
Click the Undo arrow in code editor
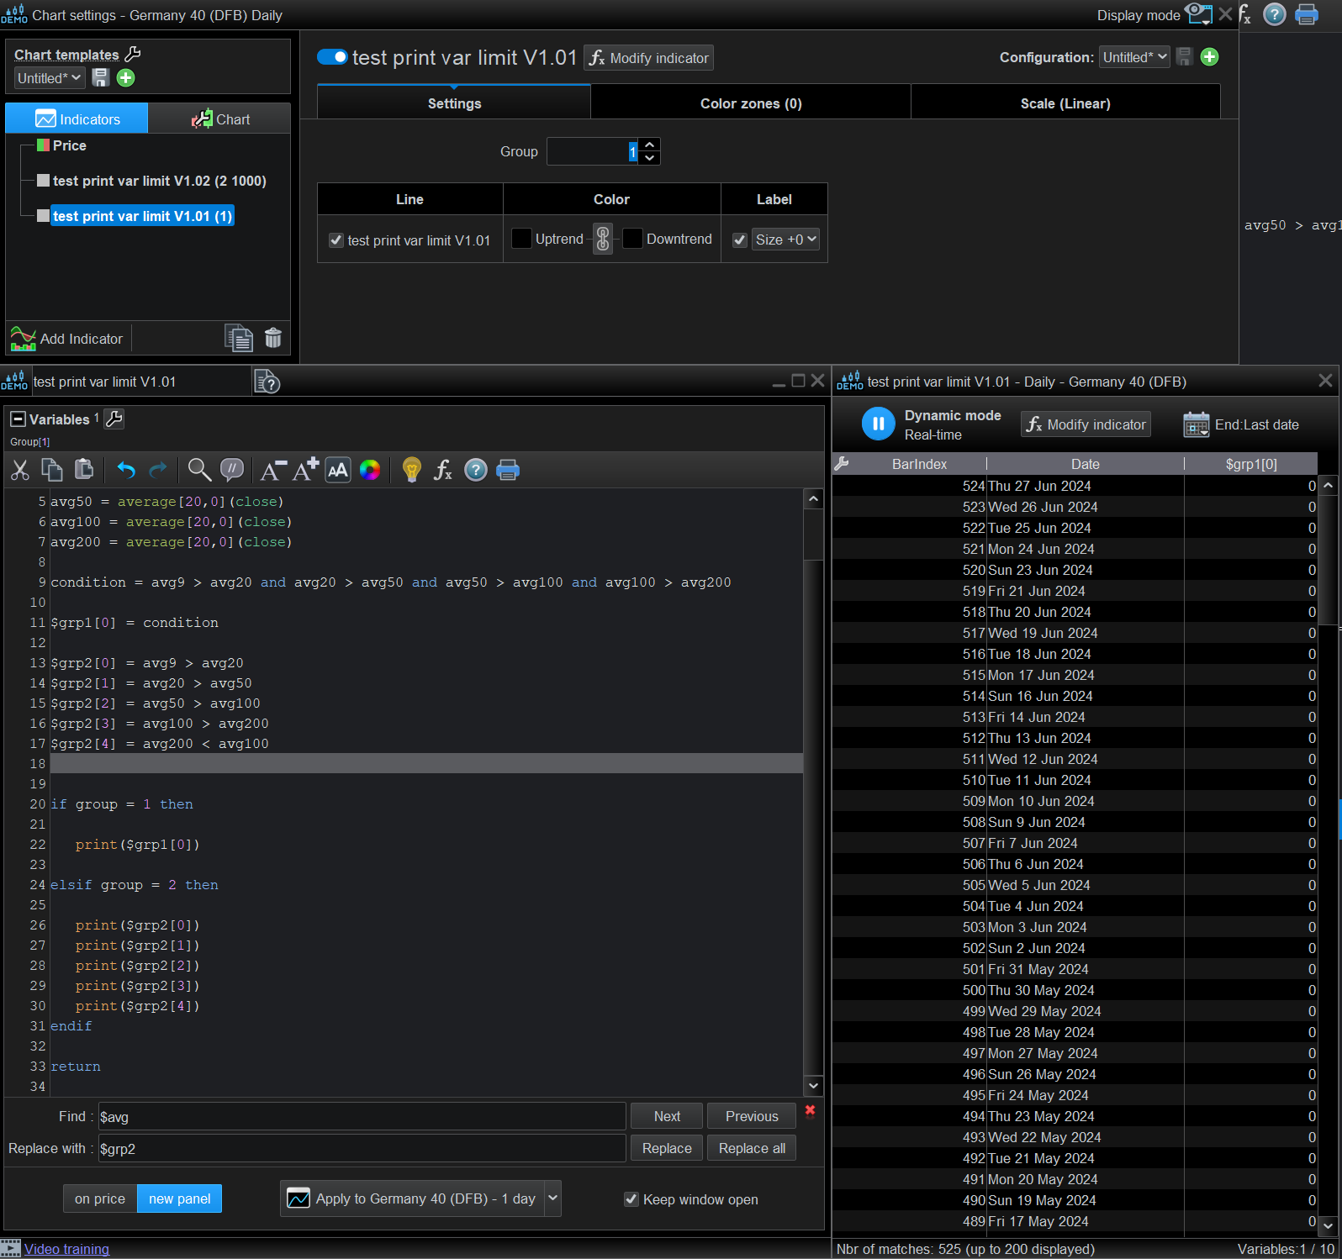[x=126, y=470]
